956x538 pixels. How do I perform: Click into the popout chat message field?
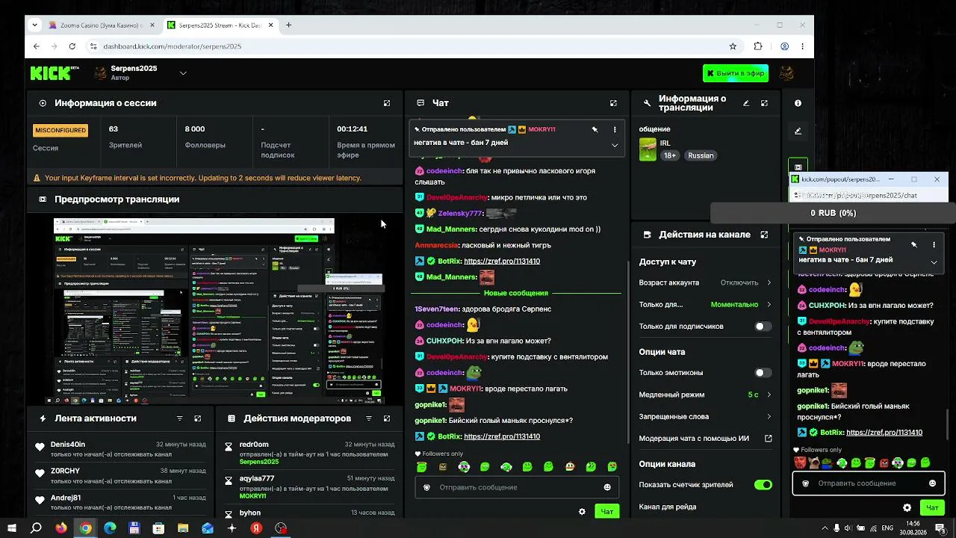868,483
